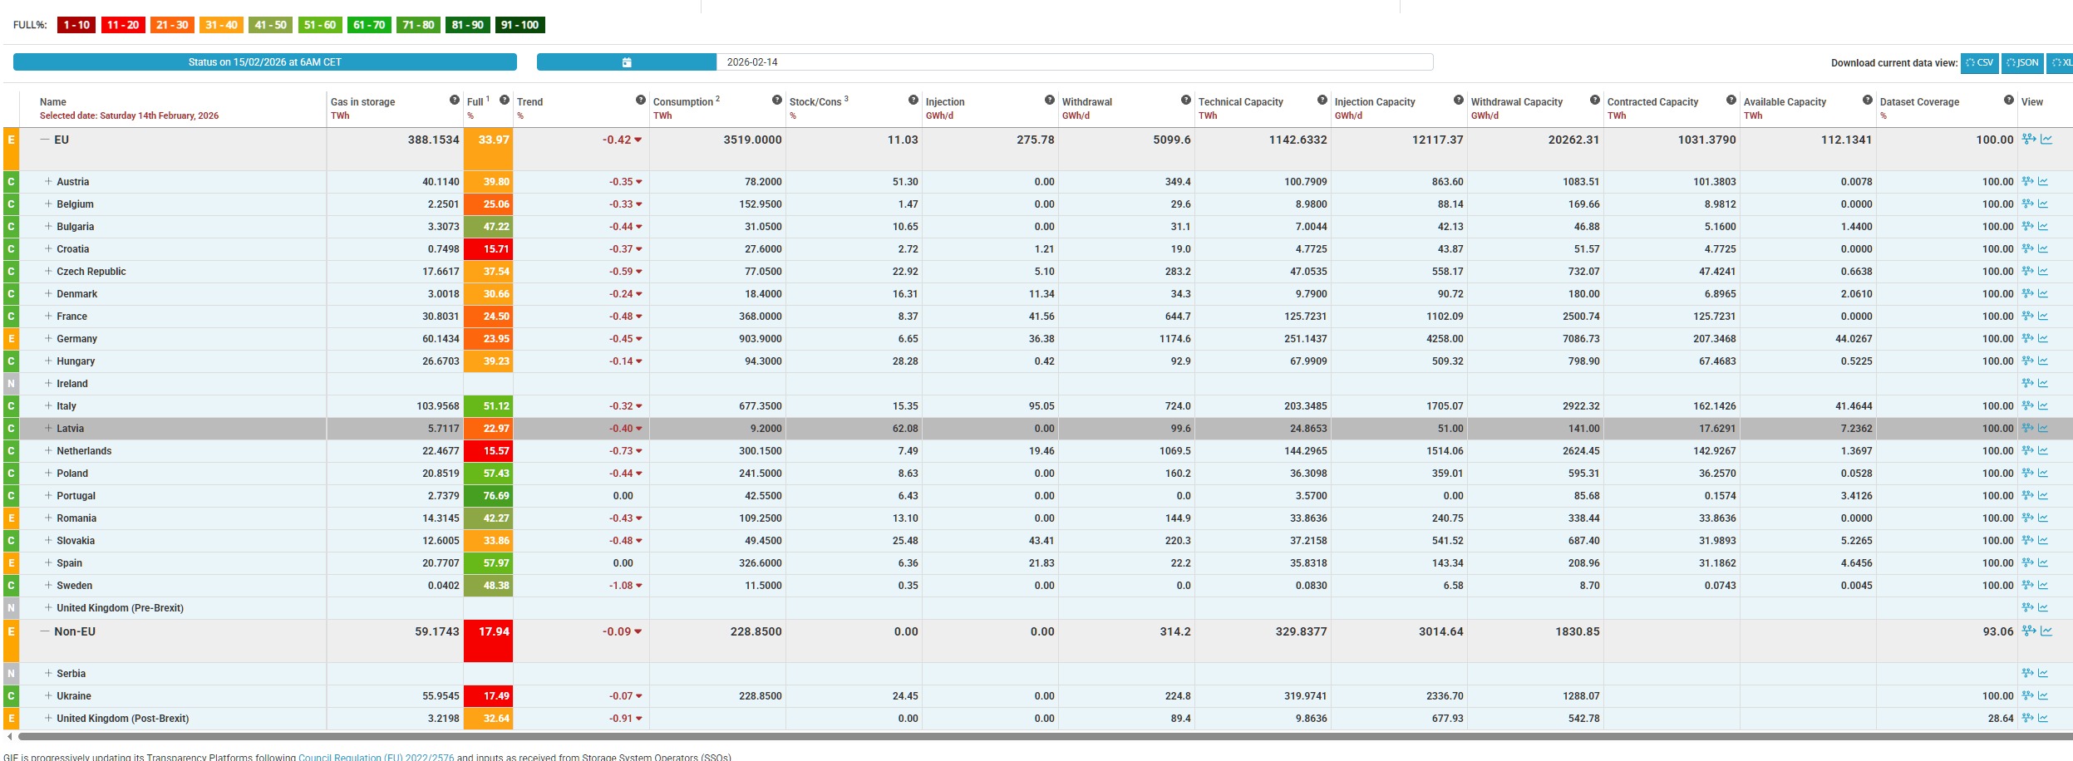Open the line chart icon for Spain

click(x=2043, y=563)
